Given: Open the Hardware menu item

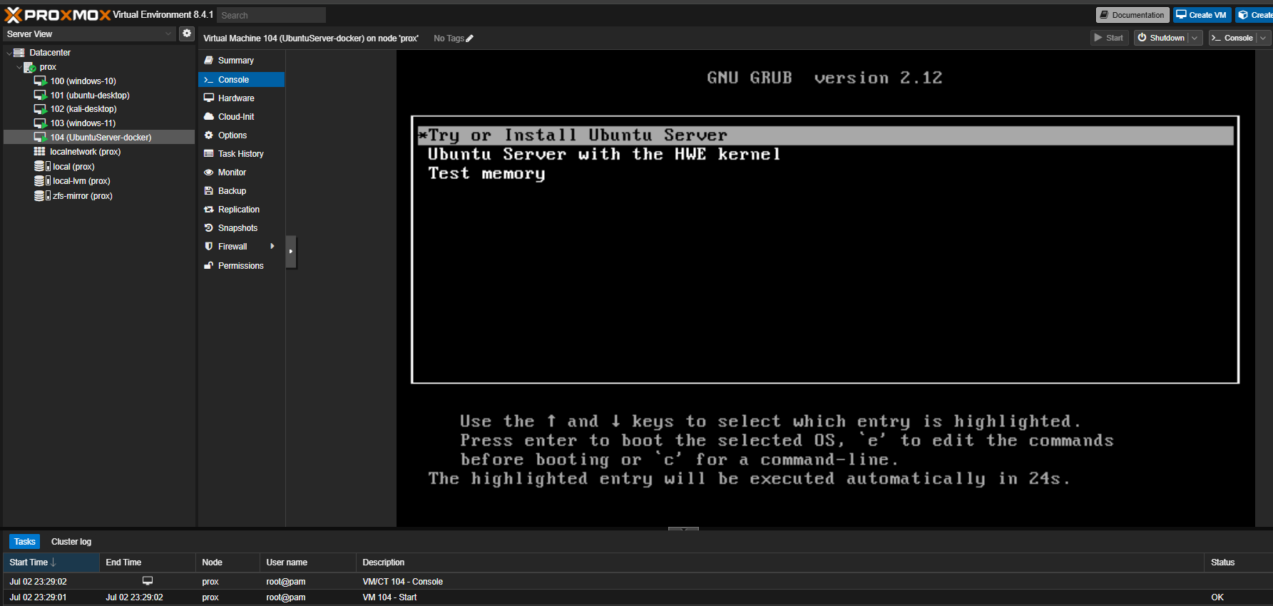Looking at the screenshot, I should click(241, 98).
